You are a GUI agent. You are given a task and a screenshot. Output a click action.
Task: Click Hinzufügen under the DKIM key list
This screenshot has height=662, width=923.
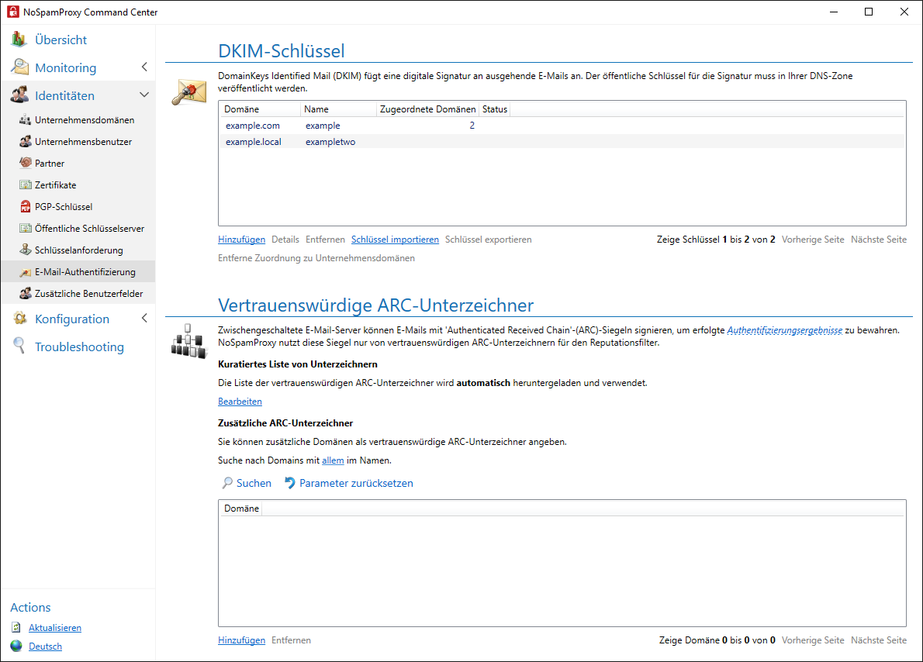[x=241, y=240]
